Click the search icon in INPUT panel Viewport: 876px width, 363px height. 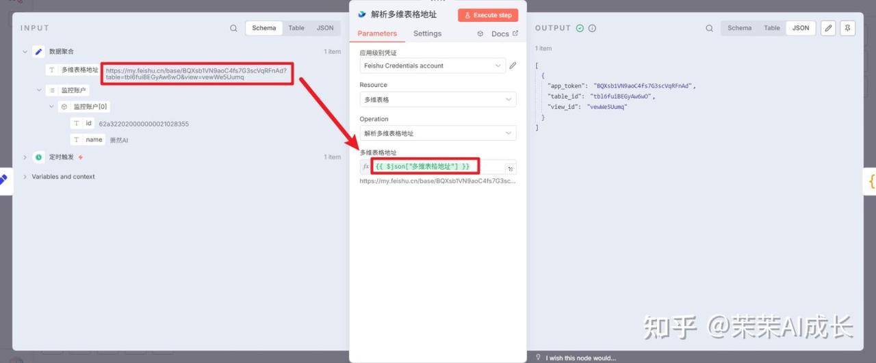tap(234, 28)
